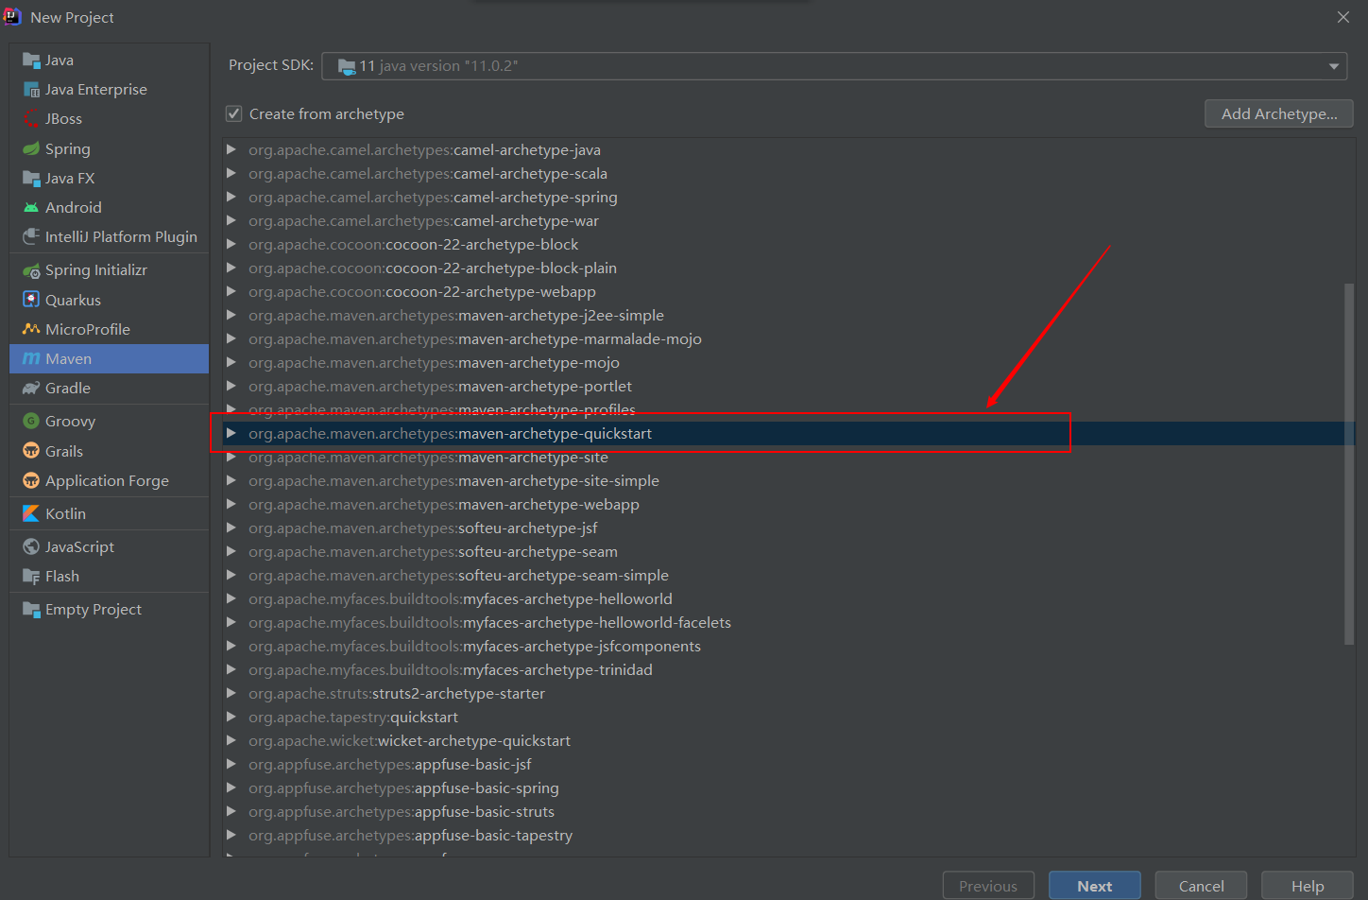Toggle the Create from archetype checkbox
This screenshot has width=1368, height=900.
(x=234, y=114)
